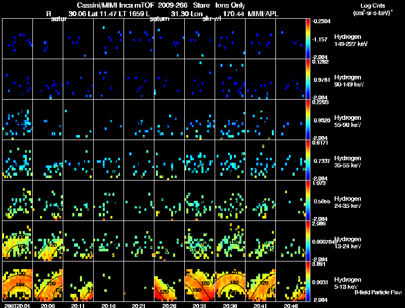Select the 5-13 keV image at 20:26

(170, 281)
